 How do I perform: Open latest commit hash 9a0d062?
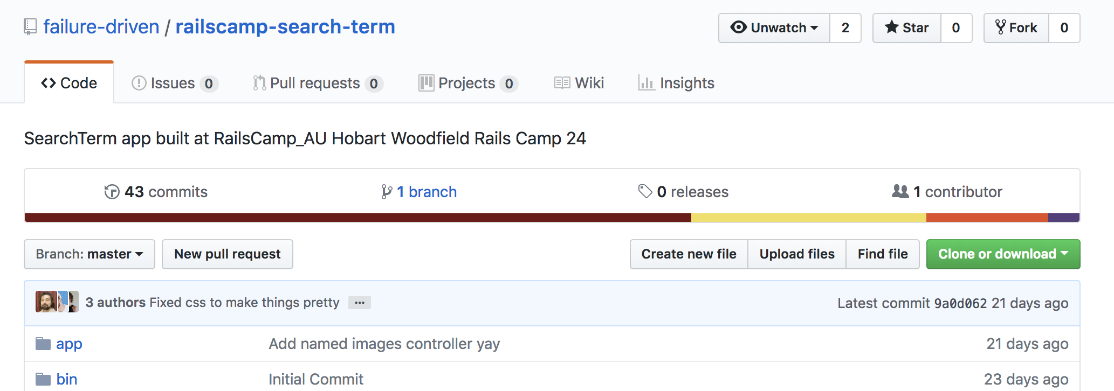[960, 303]
